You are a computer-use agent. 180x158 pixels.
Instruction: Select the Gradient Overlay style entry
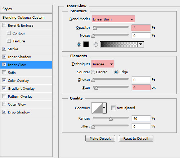26,88
